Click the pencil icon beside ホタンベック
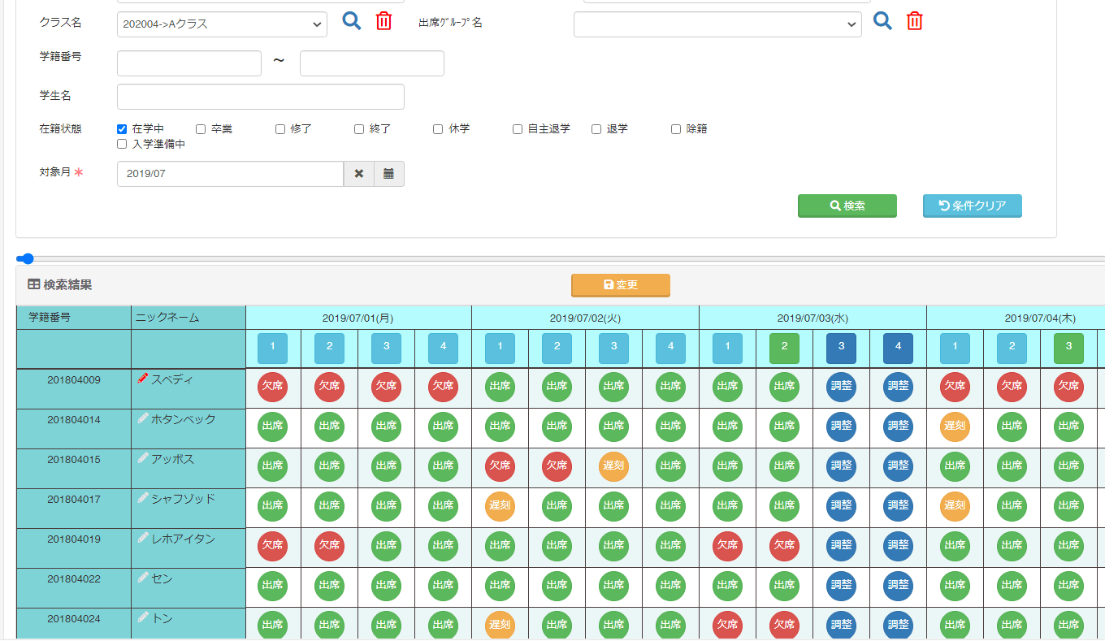The width and height of the screenshot is (1105, 641). [x=143, y=418]
